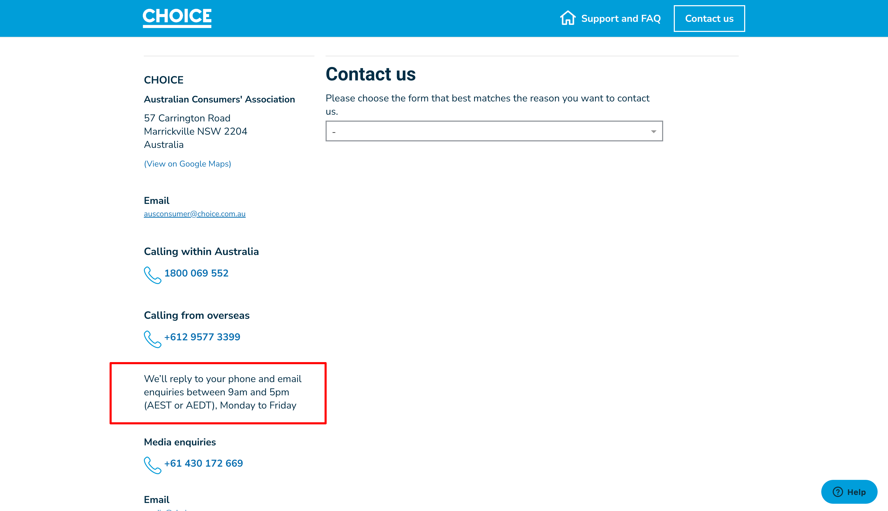Click phone icon for media enquiries
Viewport: 888px width, 511px height.
coord(152,465)
